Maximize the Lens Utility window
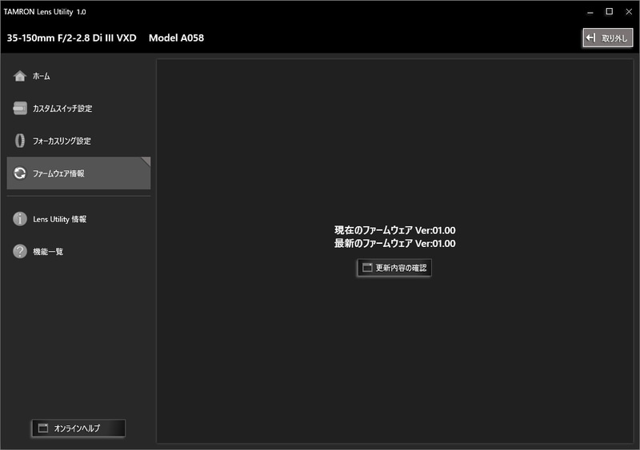Viewport: 640px width, 450px height. pyautogui.click(x=610, y=12)
